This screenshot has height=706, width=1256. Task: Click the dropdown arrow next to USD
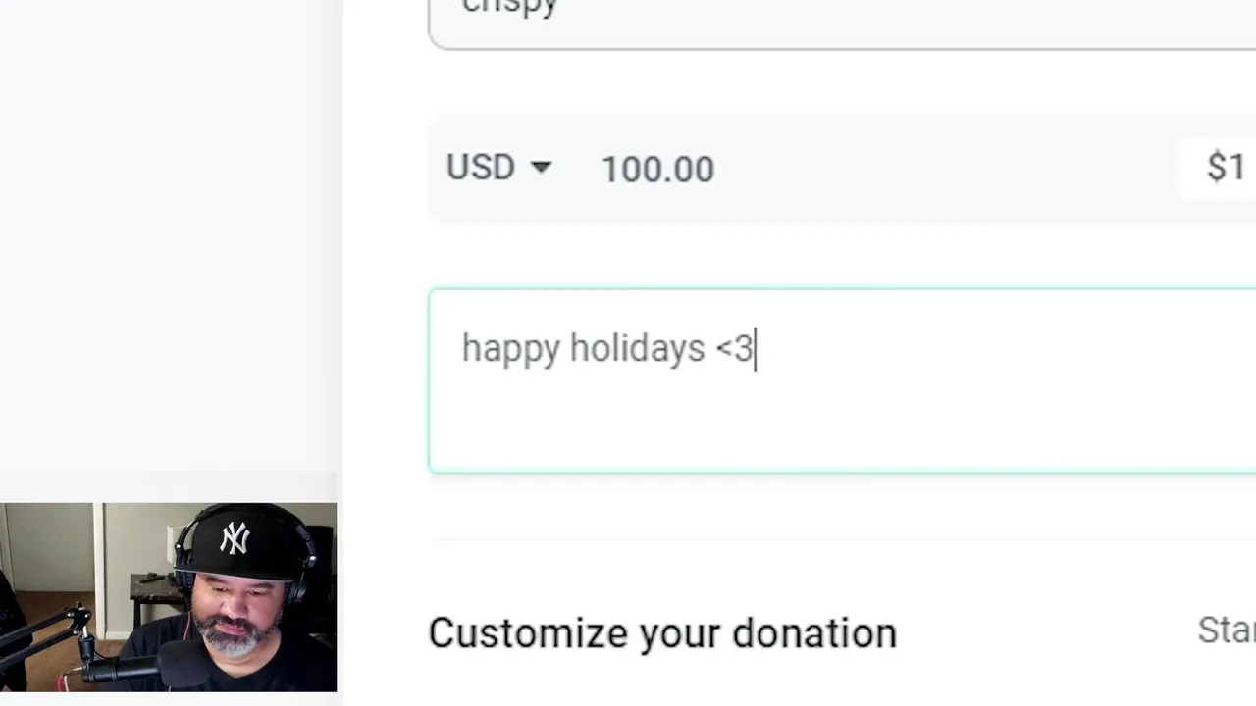[541, 169]
